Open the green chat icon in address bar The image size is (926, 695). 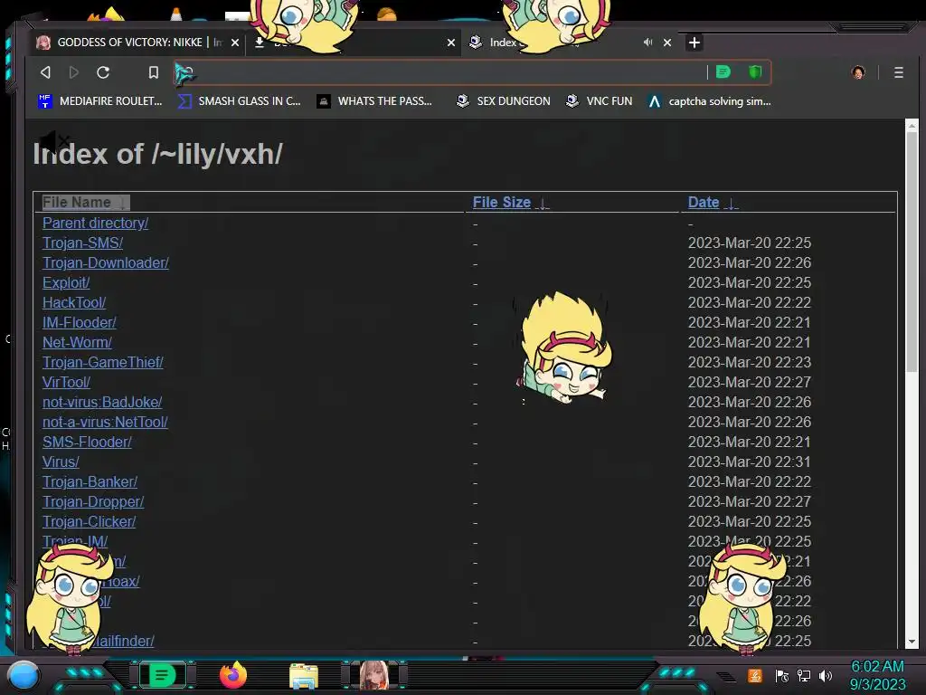pyautogui.click(x=723, y=72)
